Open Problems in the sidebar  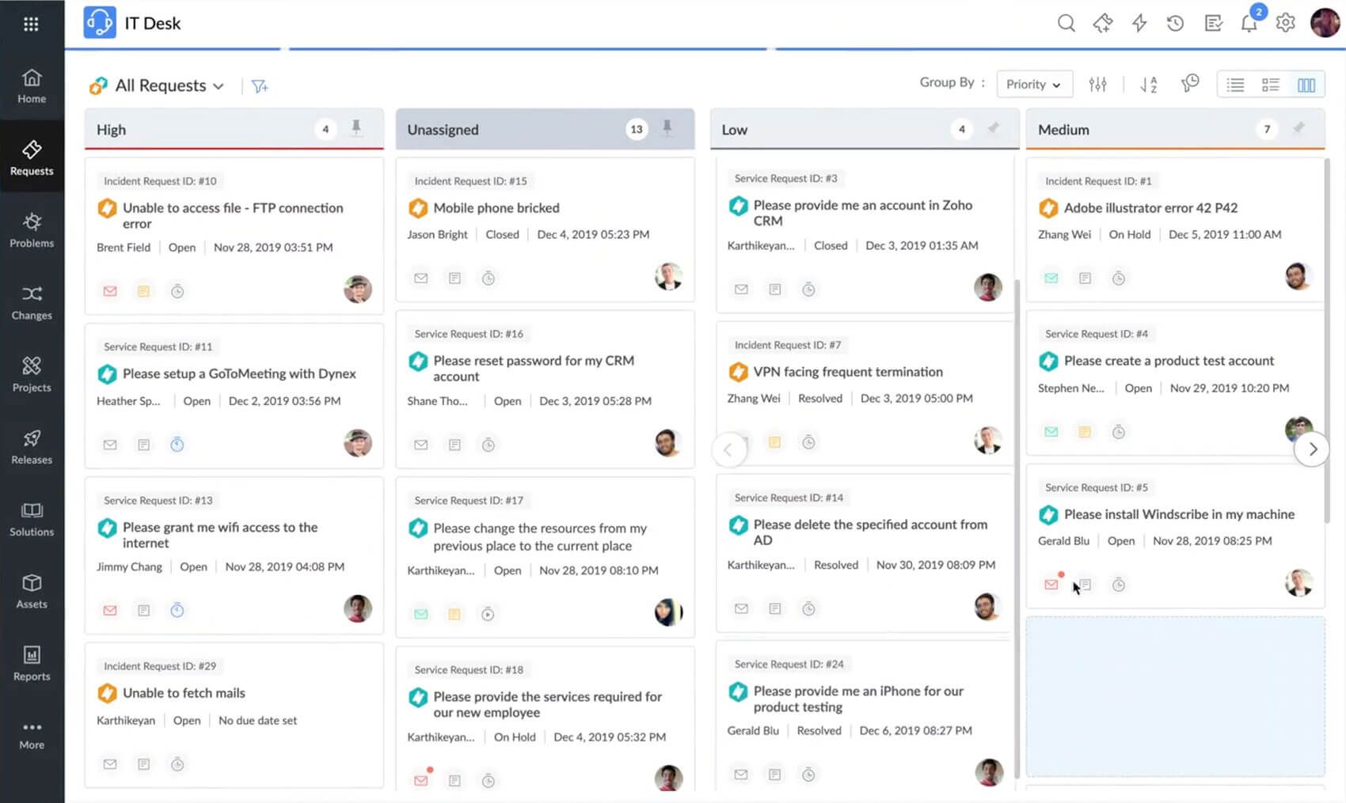pyautogui.click(x=32, y=229)
